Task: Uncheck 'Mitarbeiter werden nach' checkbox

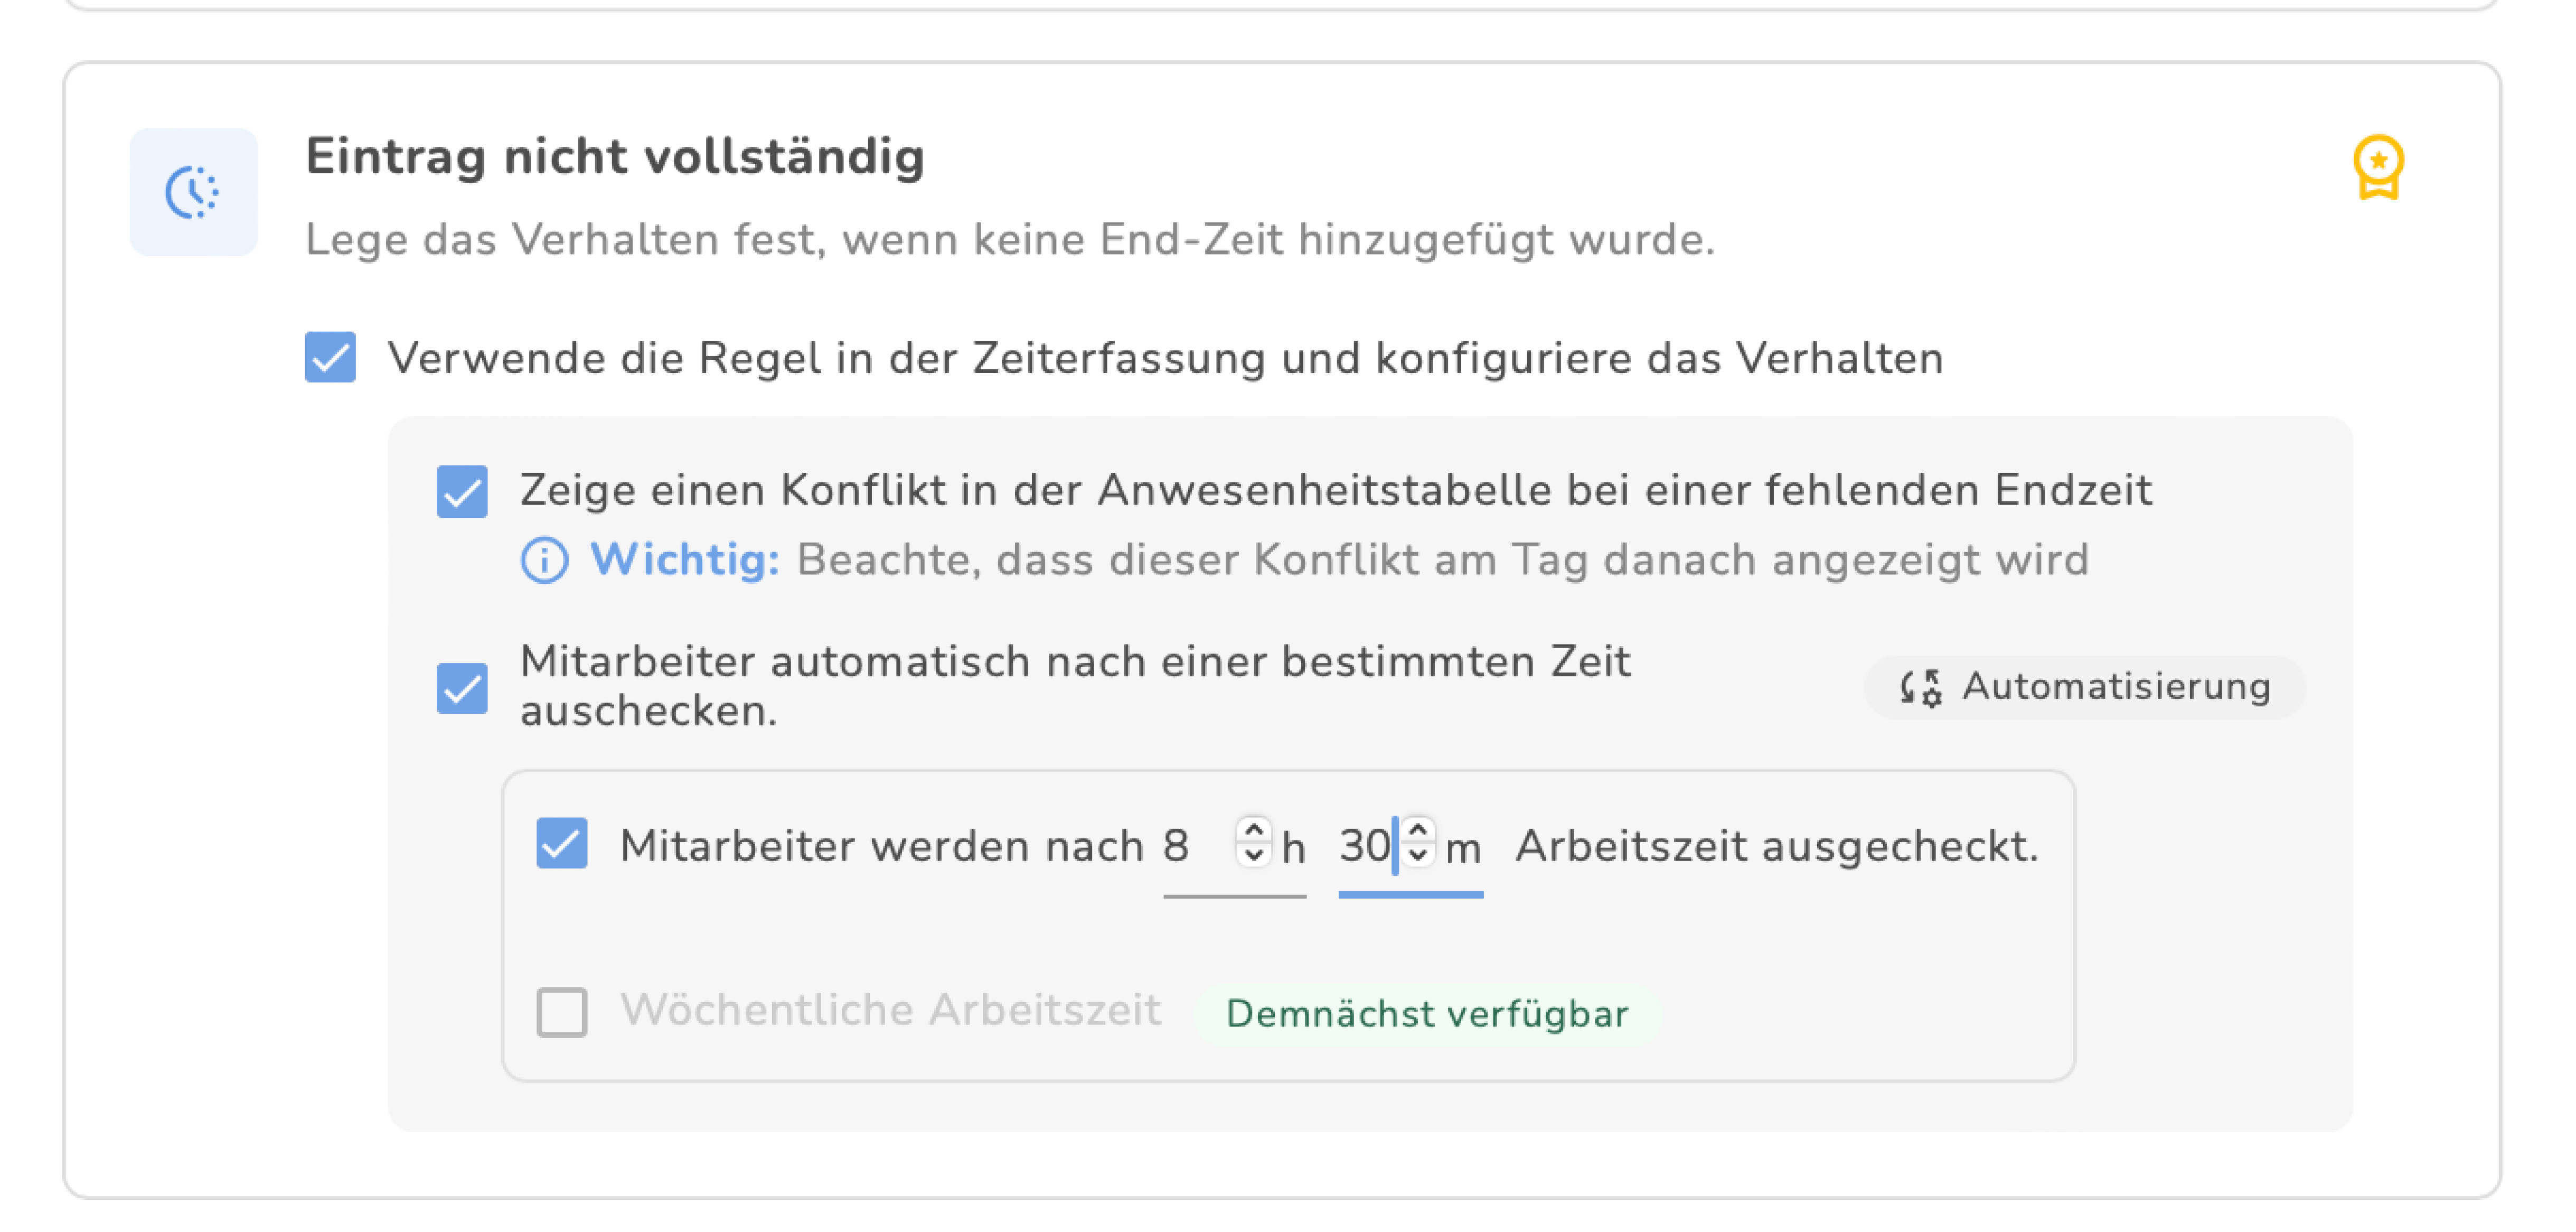Action: [561, 844]
